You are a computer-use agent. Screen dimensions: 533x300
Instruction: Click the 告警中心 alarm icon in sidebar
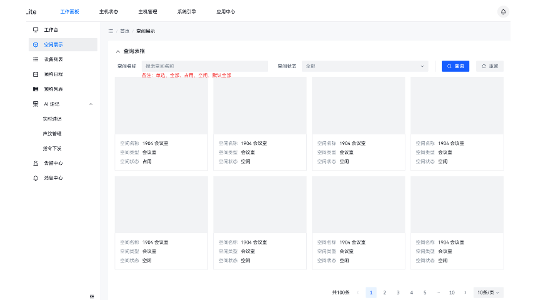click(x=36, y=163)
